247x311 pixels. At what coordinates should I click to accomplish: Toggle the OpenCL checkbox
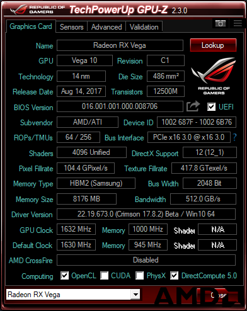[64, 276]
